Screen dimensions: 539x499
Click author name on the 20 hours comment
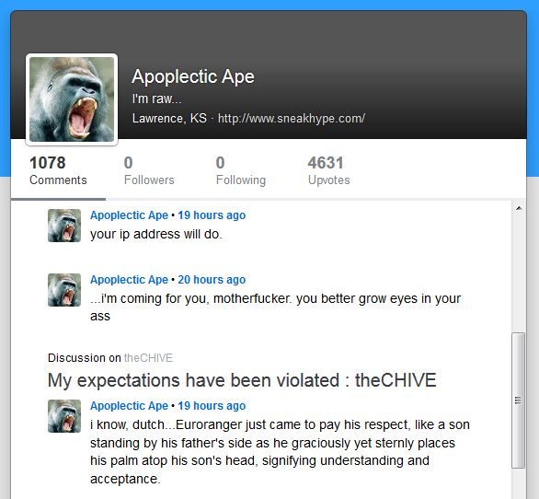[x=130, y=280]
